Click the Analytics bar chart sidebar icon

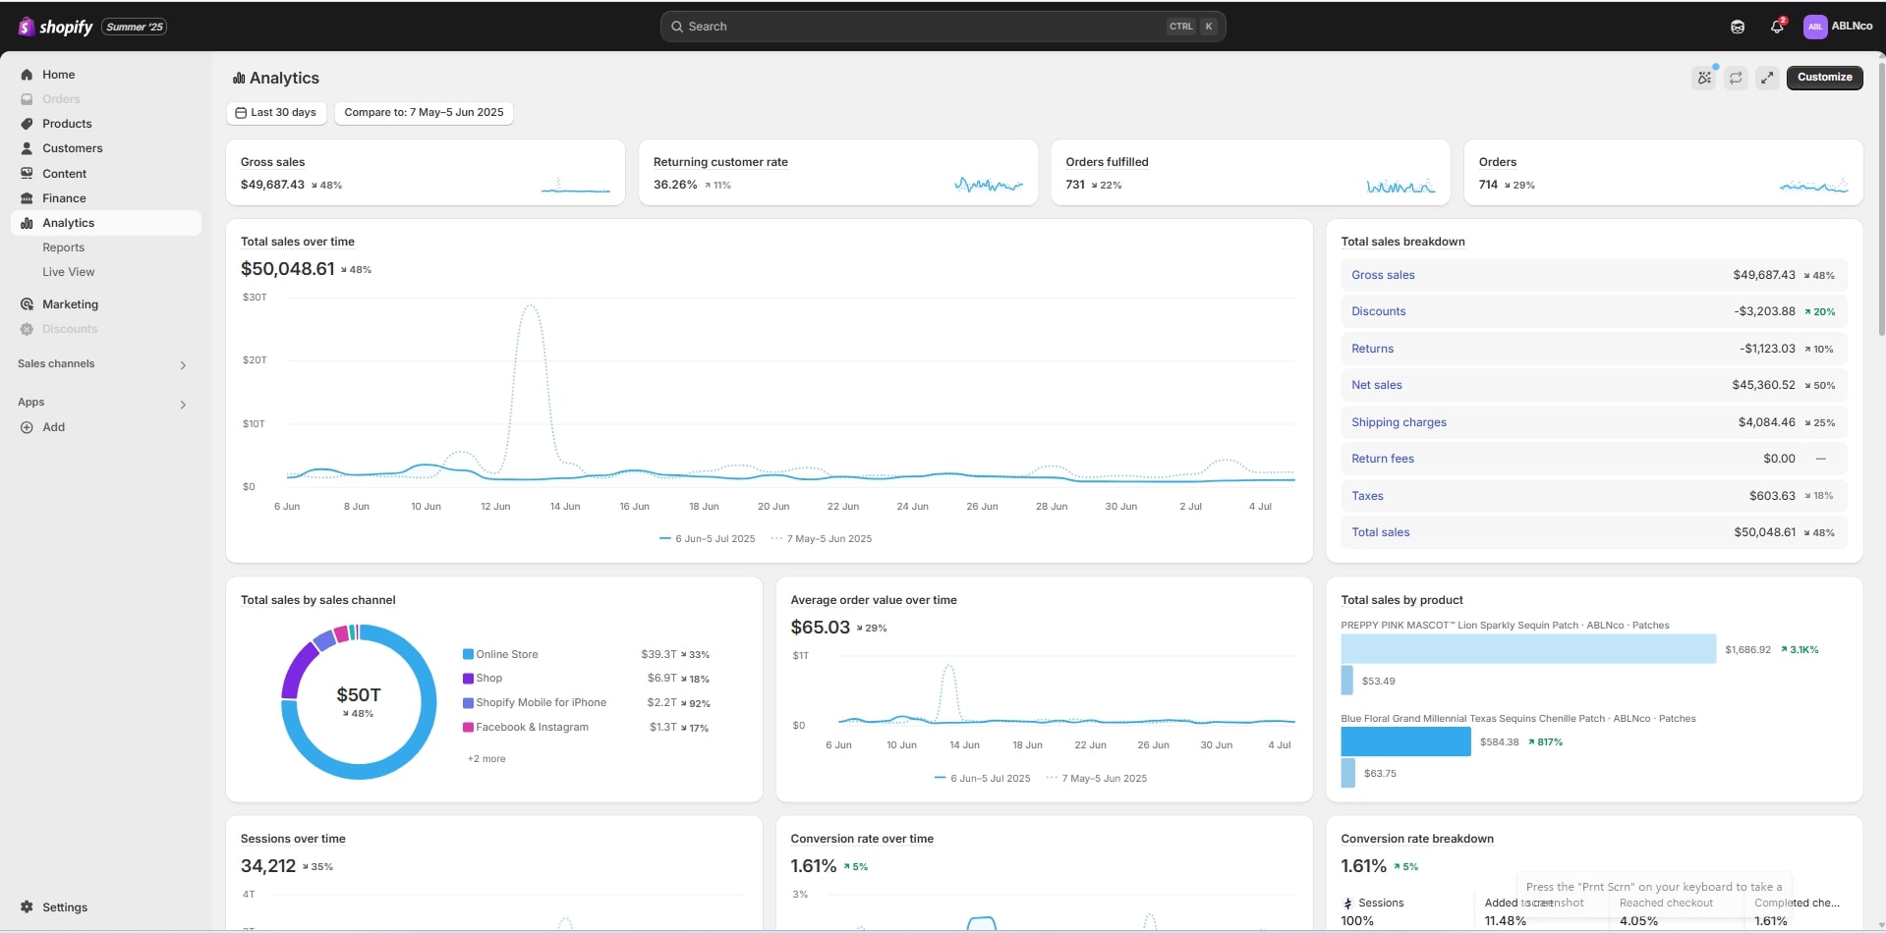(27, 223)
